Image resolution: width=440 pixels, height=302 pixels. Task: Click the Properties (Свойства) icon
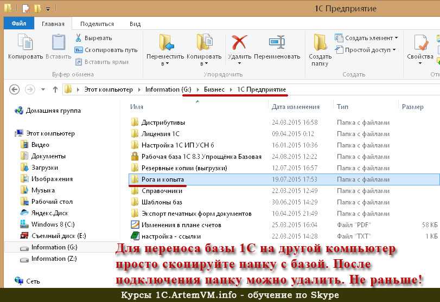point(420,43)
